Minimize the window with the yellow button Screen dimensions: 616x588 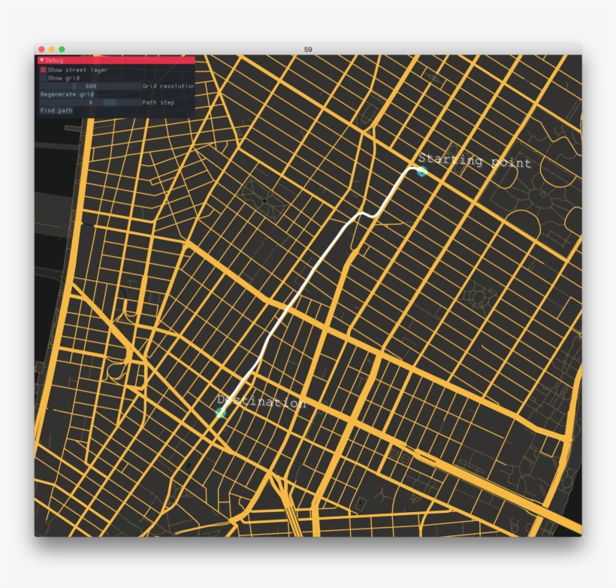[52, 49]
